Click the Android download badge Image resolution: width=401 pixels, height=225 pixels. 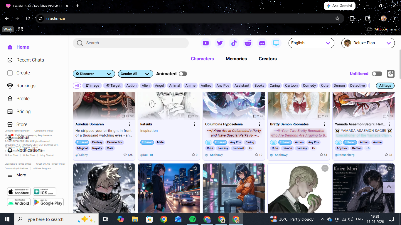point(19,202)
